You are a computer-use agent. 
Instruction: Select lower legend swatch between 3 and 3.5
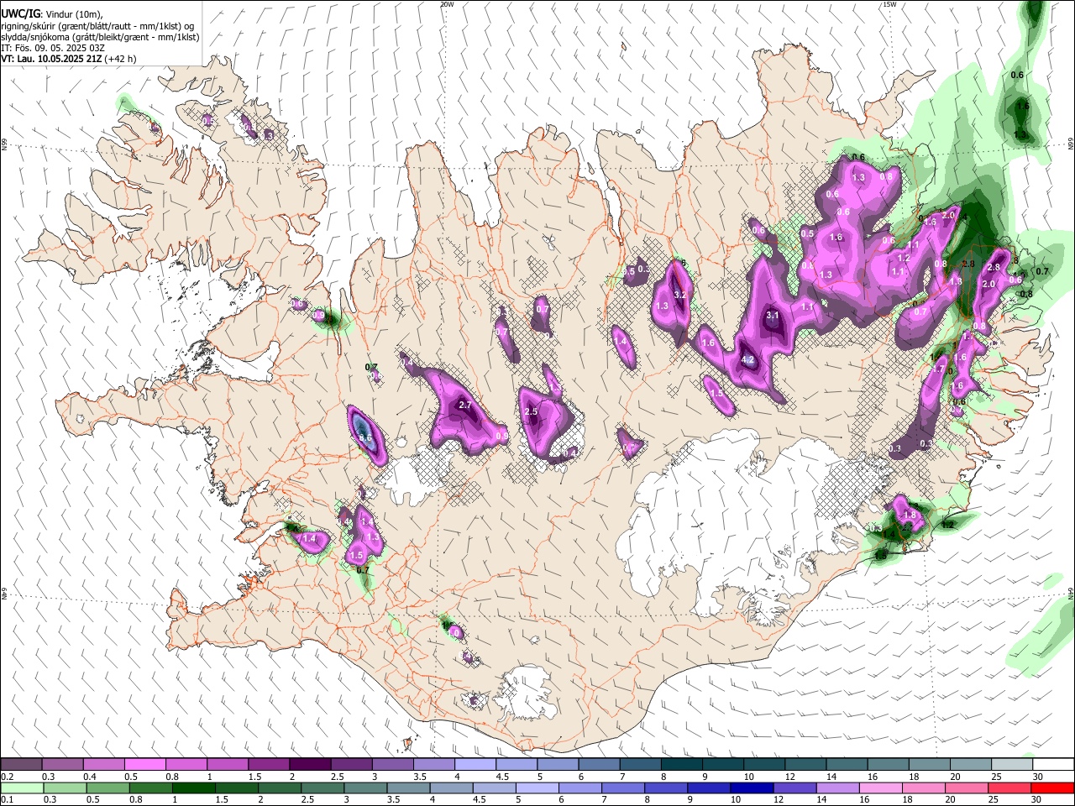pos(366,788)
